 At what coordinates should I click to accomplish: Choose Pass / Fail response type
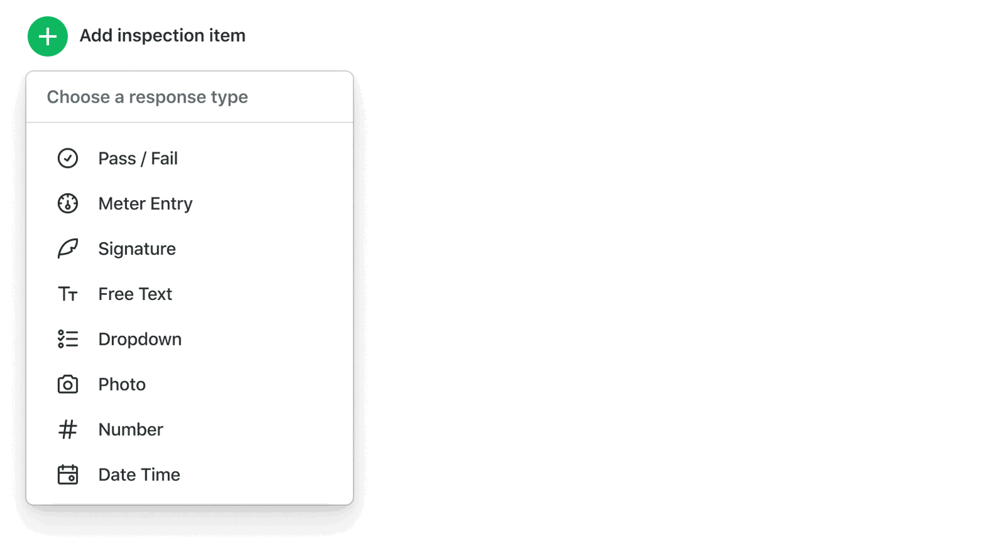(190, 158)
